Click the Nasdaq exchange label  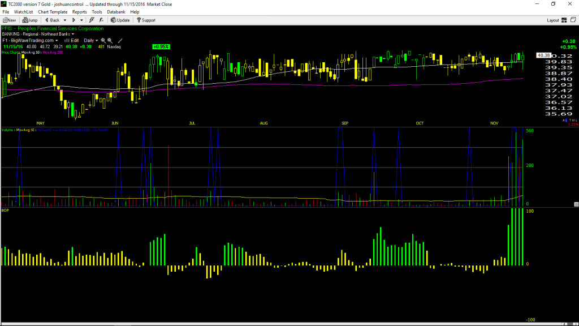coord(114,47)
